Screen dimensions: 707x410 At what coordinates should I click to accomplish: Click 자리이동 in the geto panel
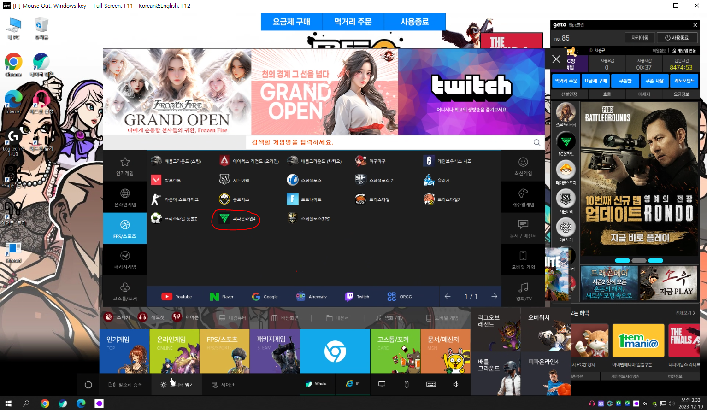pyautogui.click(x=640, y=38)
